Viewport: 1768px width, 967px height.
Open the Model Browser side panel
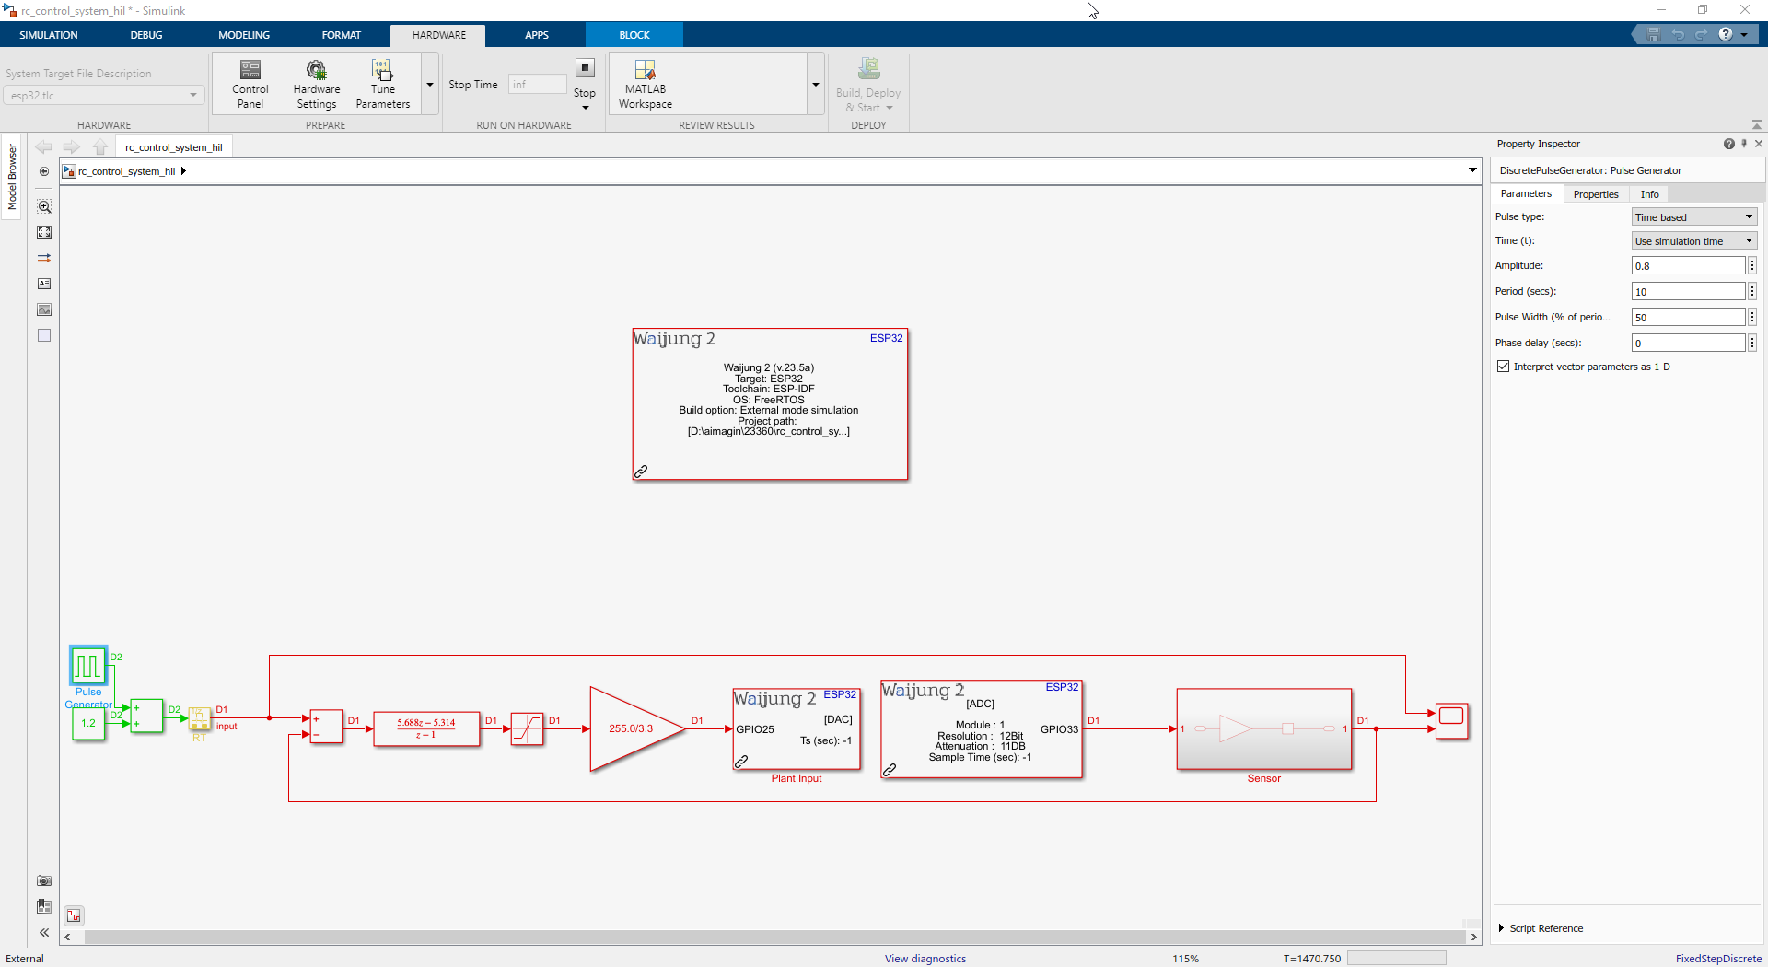[12, 176]
